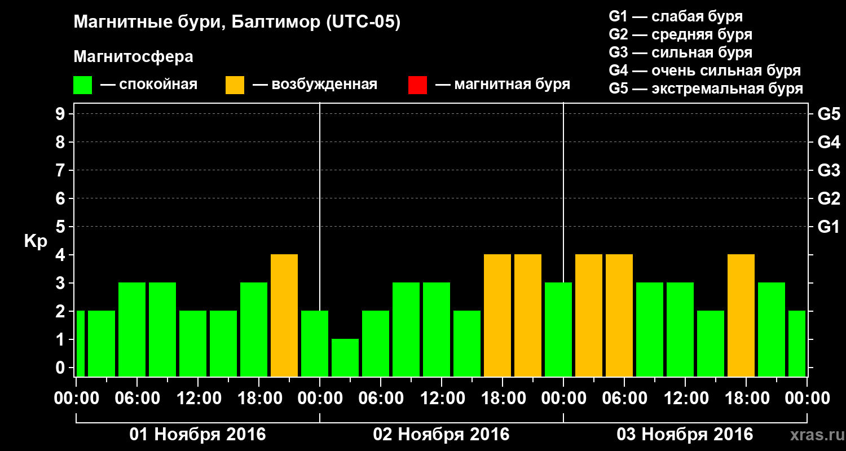Viewport: 846px width, 451px height.
Task: Click the final 00:00 time label at chart end
Action: click(x=807, y=398)
